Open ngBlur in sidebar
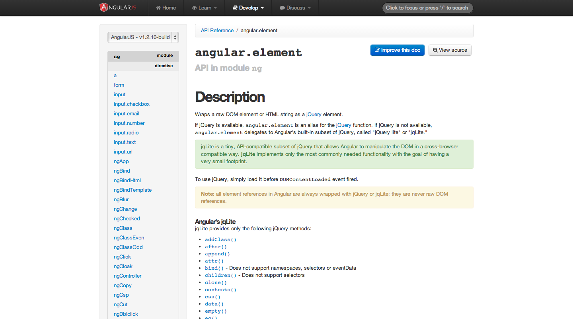 (121, 200)
